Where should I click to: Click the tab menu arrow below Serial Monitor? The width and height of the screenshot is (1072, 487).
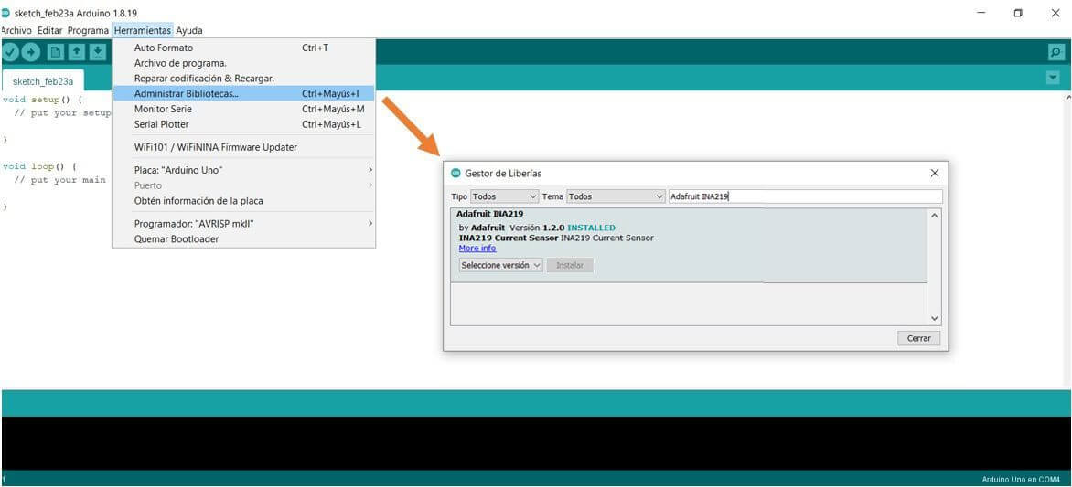pyautogui.click(x=1052, y=79)
